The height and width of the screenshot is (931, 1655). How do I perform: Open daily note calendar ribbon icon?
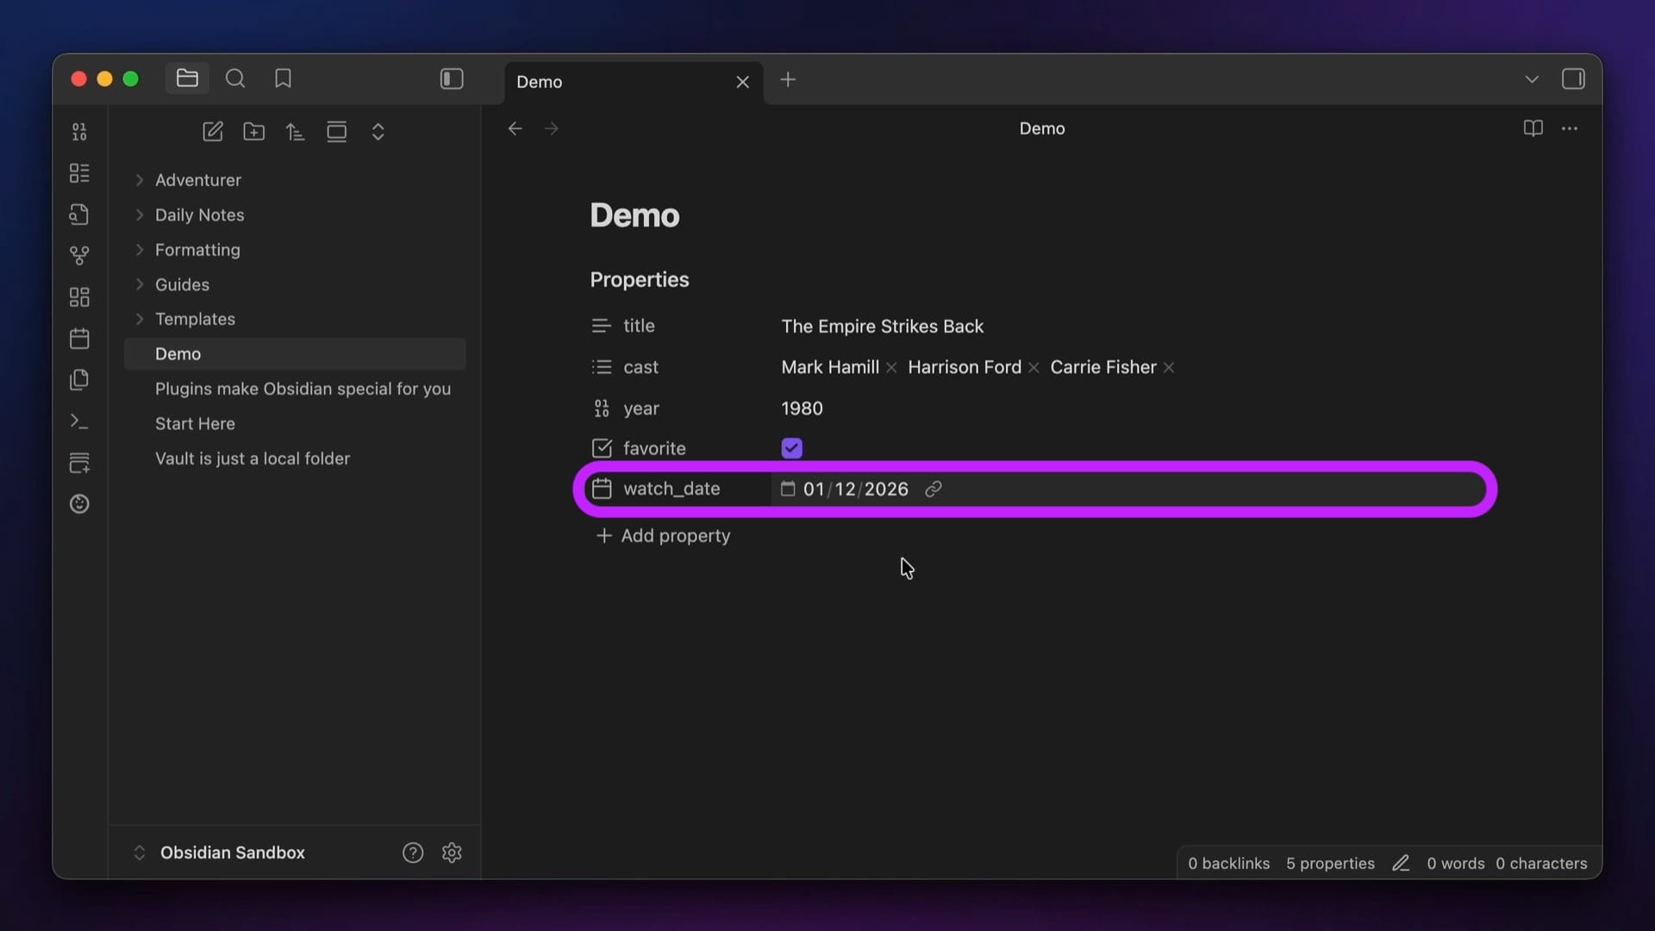pyautogui.click(x=79, y=339)
